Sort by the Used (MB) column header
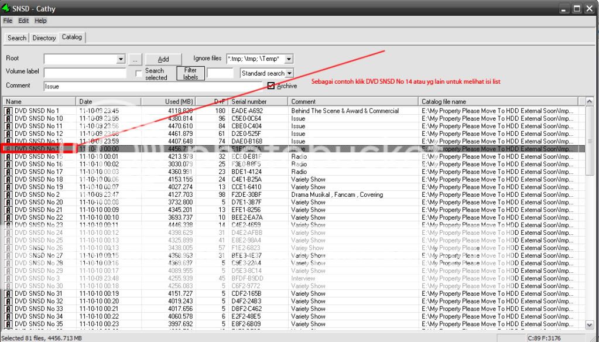 point(168,102)
